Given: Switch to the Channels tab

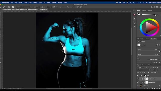Looking at the screenshot, I should coord(144,65).
